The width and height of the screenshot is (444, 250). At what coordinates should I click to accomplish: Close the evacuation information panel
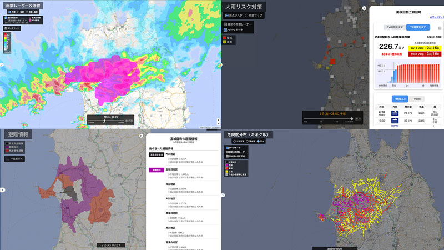click(141, 136)
